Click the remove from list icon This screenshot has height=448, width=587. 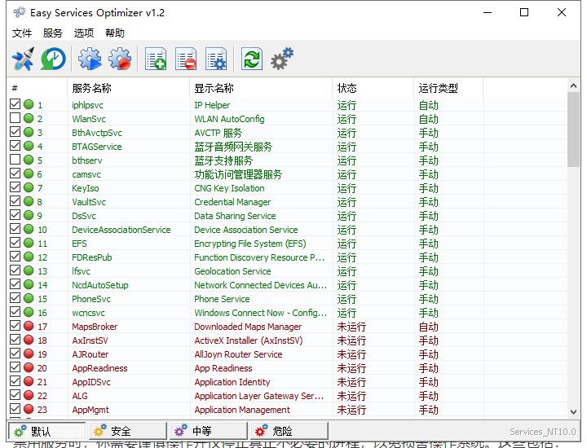[186, 59]
